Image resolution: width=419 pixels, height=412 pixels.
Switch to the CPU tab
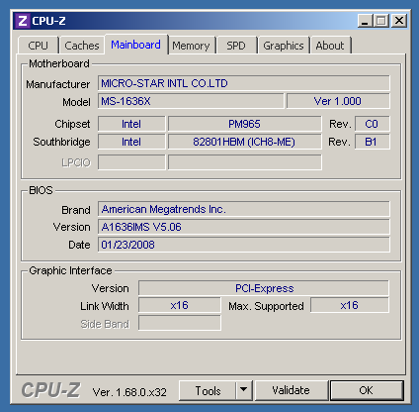coord(39,46)
